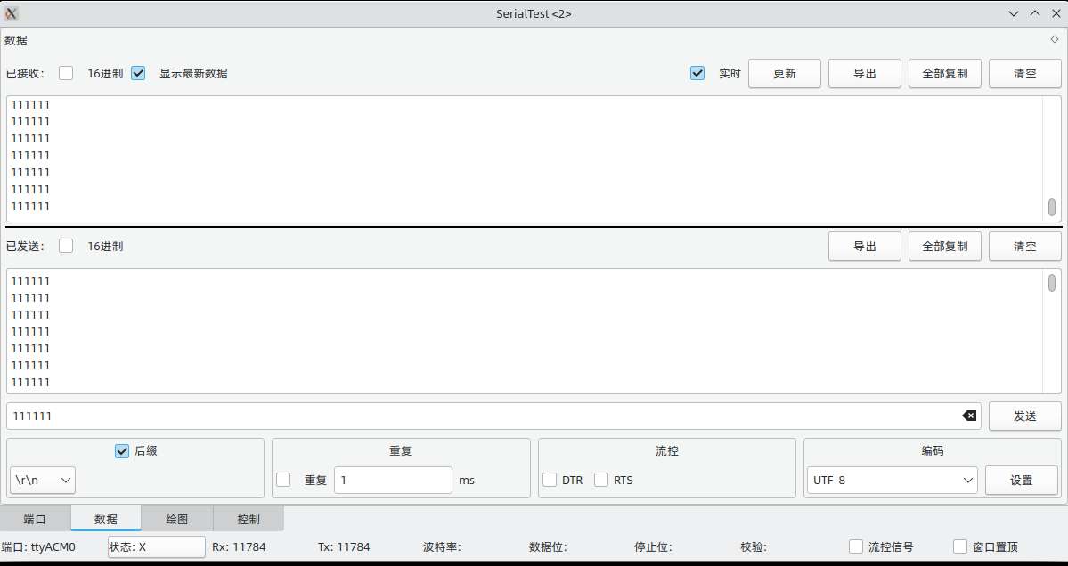The height and width of the screenshot is (566, 1068).
Task: Click the Tx: 11784 counter
Action: (344, 546)
